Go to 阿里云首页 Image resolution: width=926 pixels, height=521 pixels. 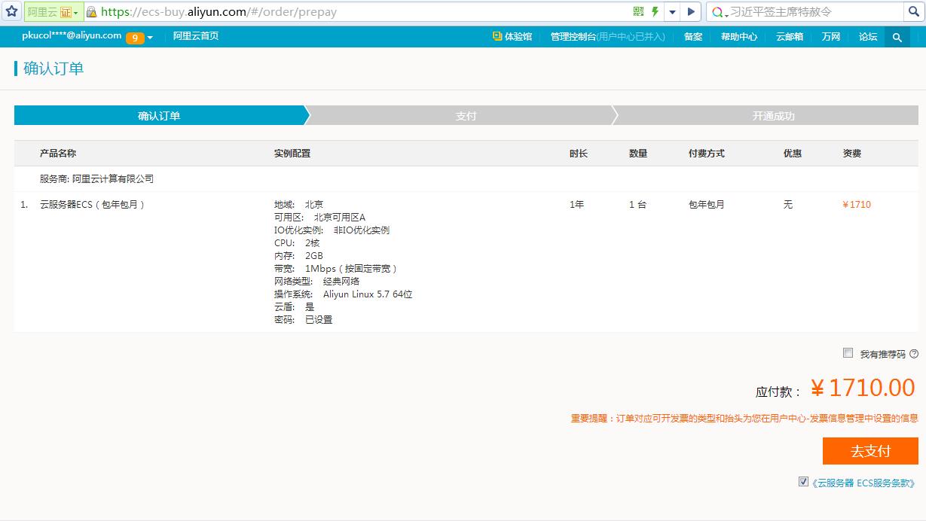pos(196,36)
